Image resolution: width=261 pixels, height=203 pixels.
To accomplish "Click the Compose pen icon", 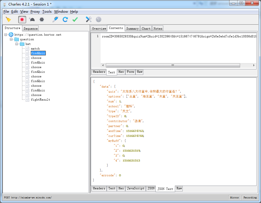I will (55, 19).
